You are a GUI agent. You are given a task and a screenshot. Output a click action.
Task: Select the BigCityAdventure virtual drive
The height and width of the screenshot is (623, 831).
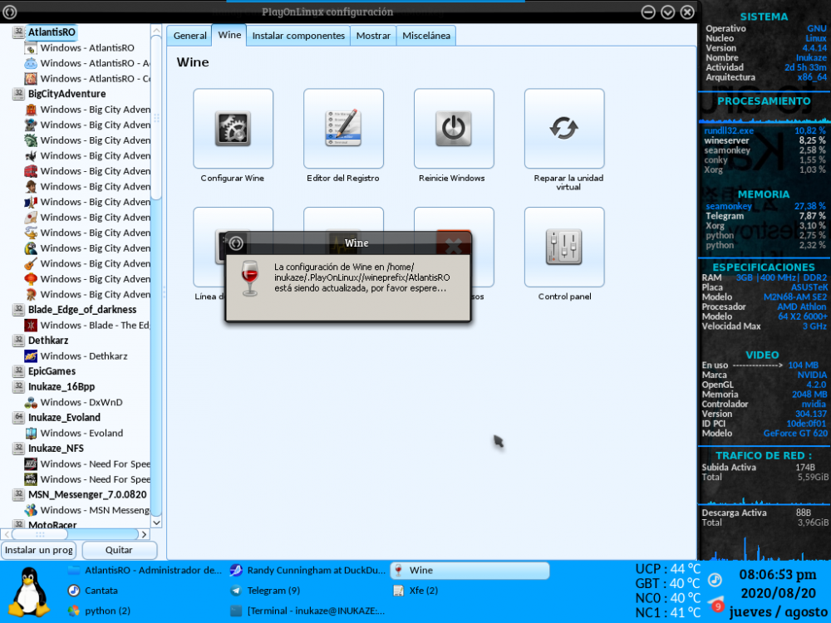click(66, 94)
